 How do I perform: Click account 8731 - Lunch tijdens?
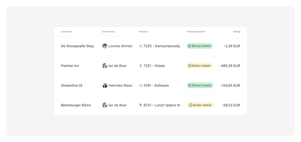(162, 105)
